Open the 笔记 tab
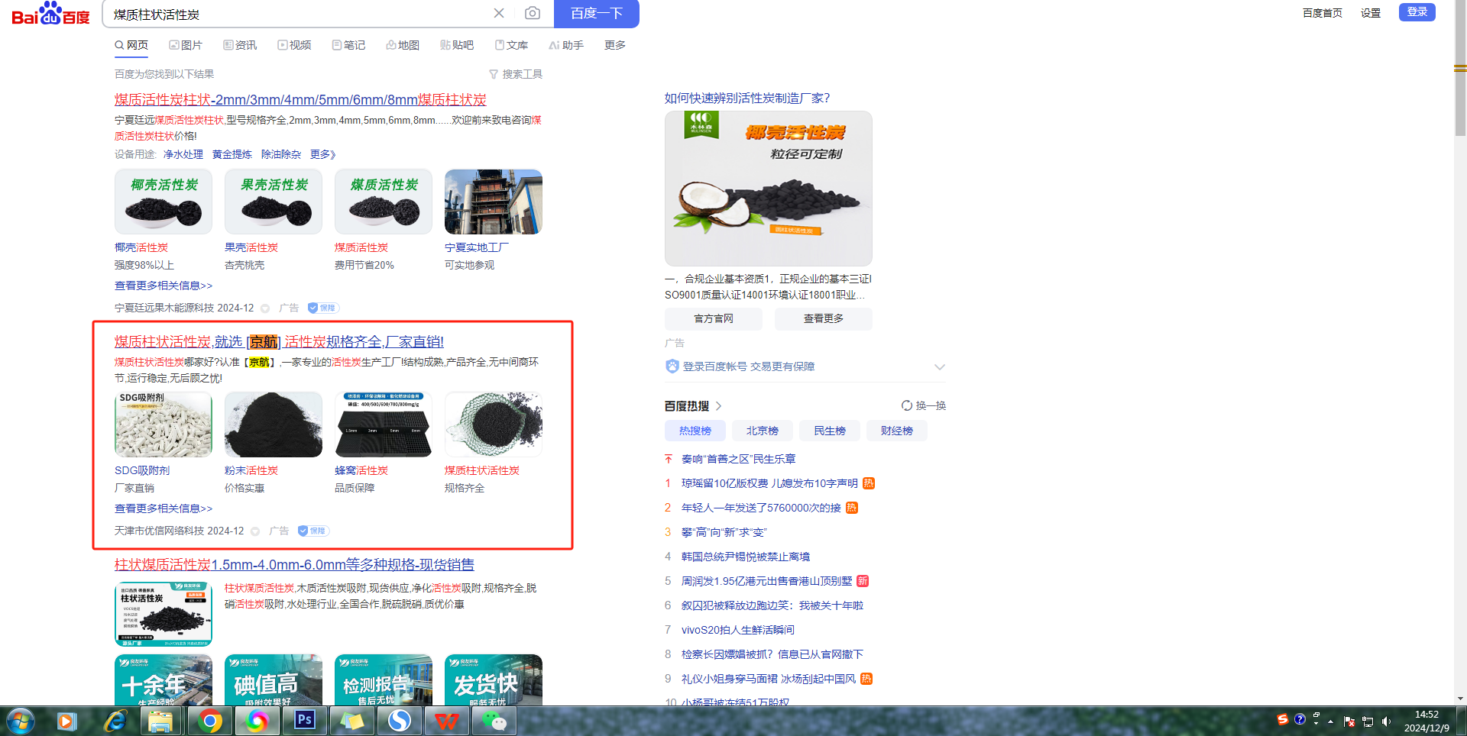 coord(348,45)
